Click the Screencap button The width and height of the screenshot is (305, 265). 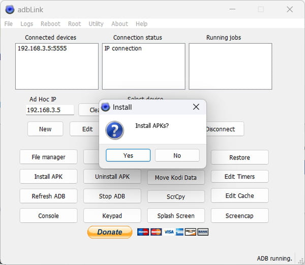(239, 216)
